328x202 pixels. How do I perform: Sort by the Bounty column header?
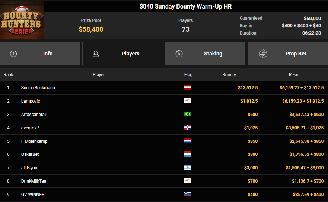(x=229, y=75)
